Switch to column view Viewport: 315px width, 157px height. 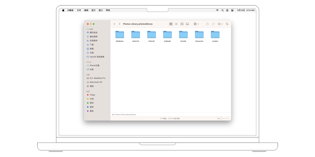pyautogui.click(x=182, y=24)
